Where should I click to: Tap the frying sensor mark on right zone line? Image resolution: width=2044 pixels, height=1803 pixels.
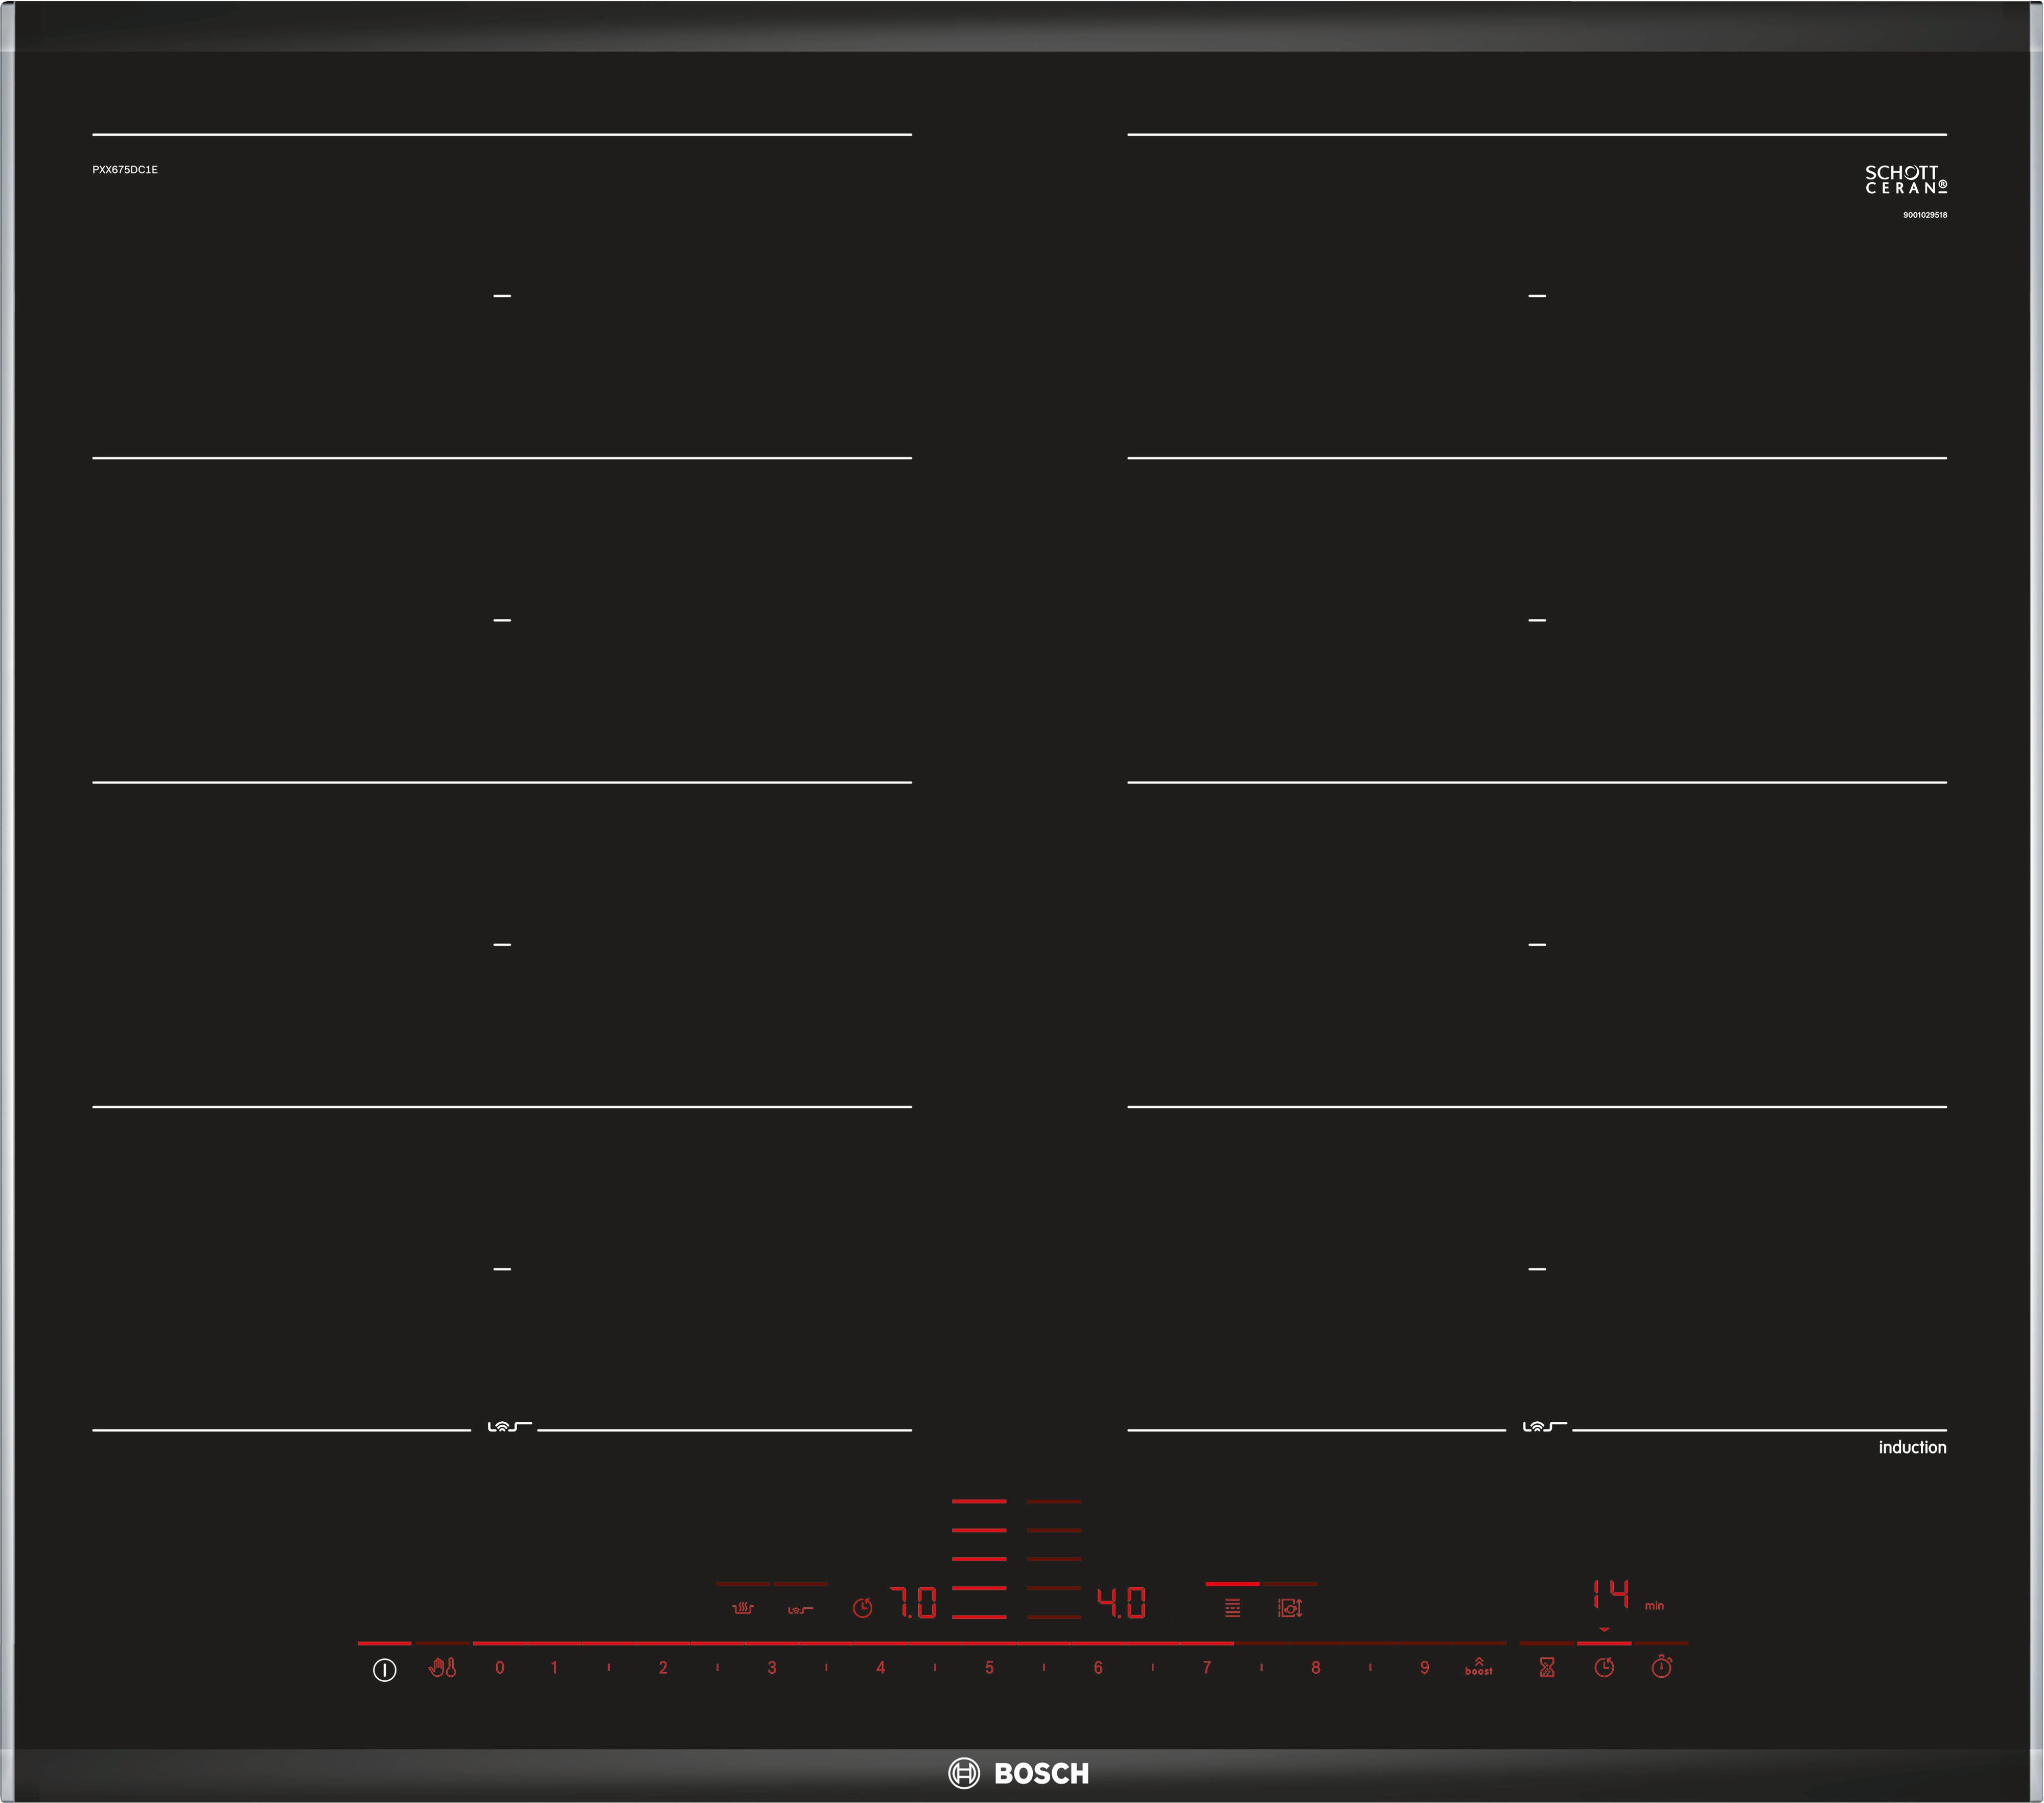1544,1426
